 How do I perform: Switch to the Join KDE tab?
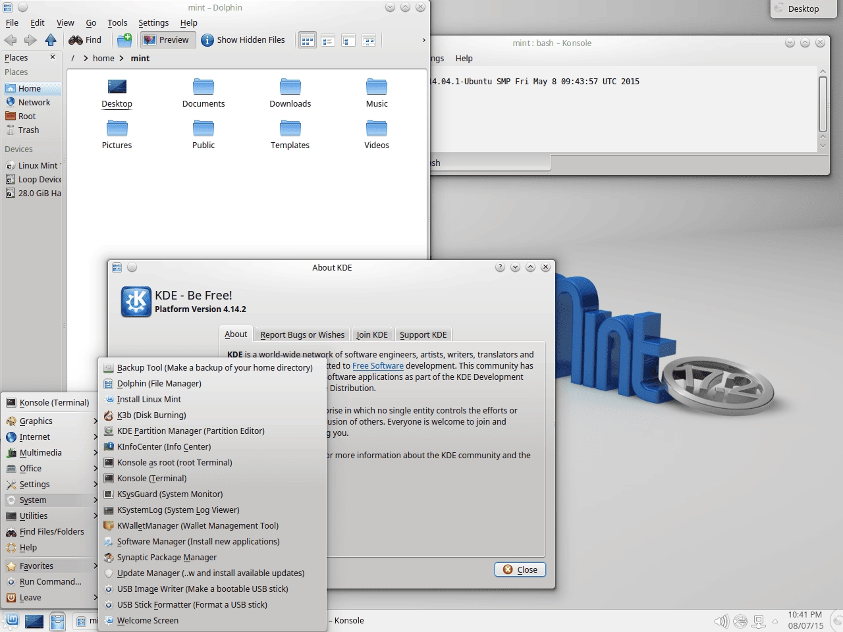click(x=372, y=334)
